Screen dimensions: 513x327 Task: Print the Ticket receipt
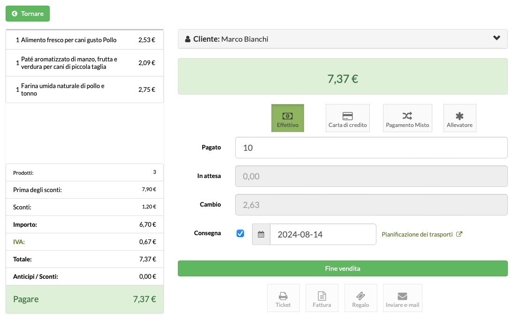tap(283, 298)
